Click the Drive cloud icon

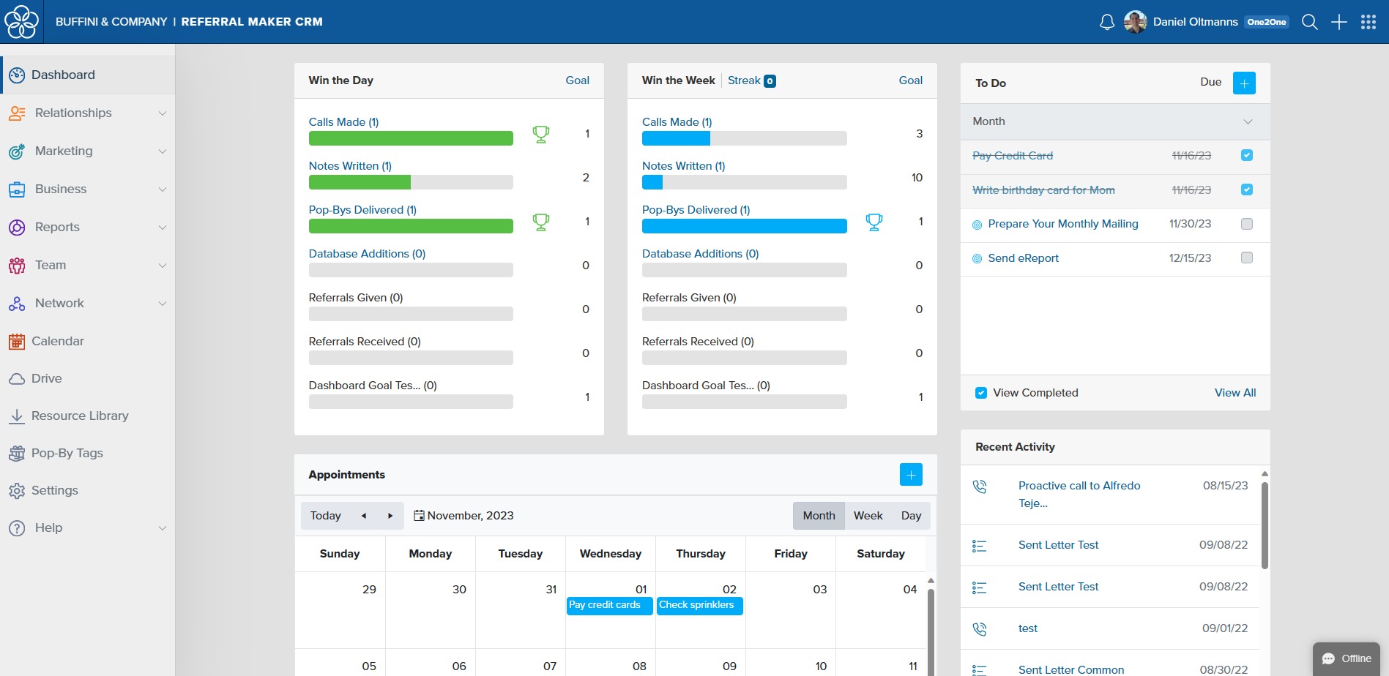tap(17, 379)
